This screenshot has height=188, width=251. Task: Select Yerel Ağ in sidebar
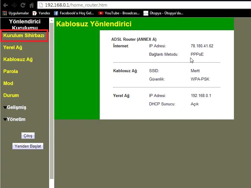point(13,48)
